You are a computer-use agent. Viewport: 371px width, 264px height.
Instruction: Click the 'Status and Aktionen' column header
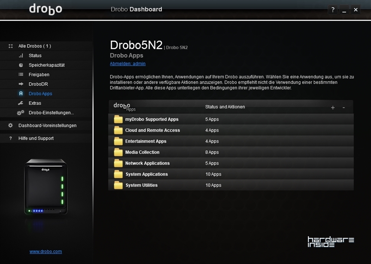pyautogui.click(x=225, y=107)
